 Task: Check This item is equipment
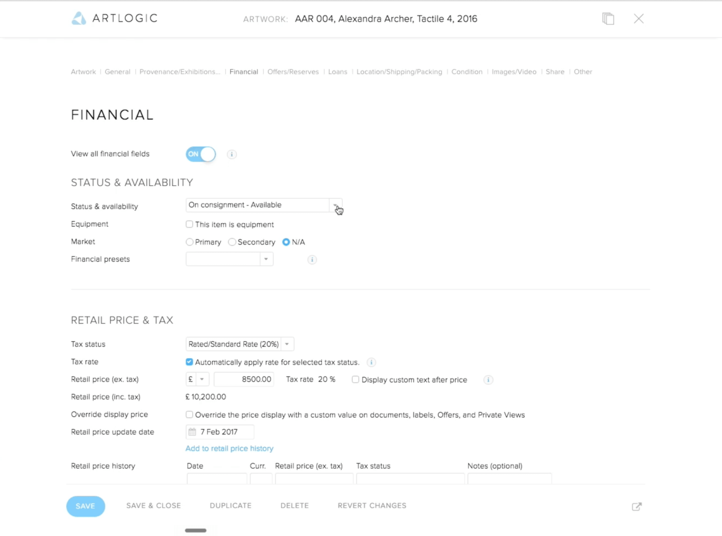[x=189, y=224]
